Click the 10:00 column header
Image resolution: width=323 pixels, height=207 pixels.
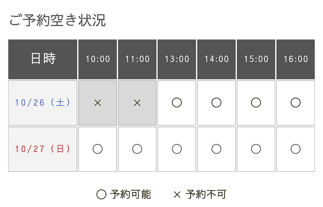[97, 59]
